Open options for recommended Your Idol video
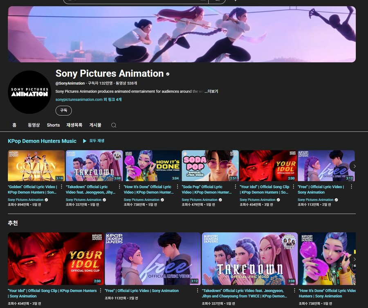The image size is (368, 308). click(x=101, y=290)
